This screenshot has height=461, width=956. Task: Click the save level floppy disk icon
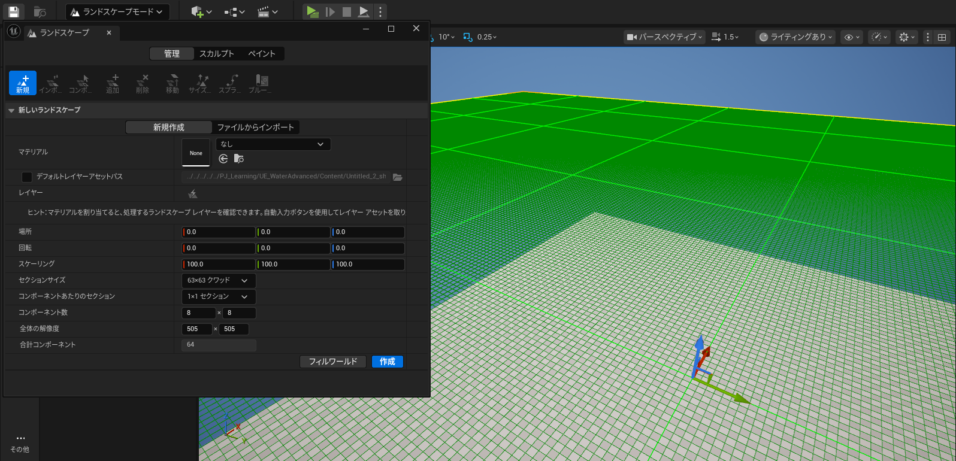coord(14,11)
